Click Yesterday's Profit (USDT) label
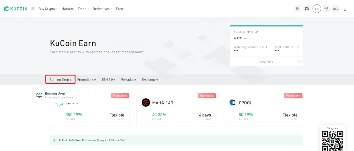 (x=250, y=47)
